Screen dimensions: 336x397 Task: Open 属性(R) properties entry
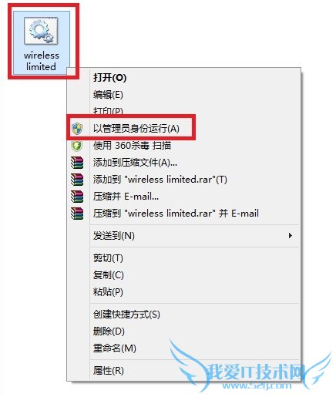click(109, 370)
